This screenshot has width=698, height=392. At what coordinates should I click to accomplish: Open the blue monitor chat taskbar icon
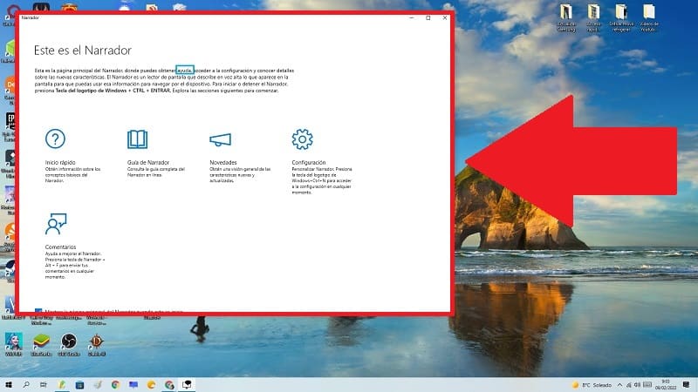click(133, 384)
